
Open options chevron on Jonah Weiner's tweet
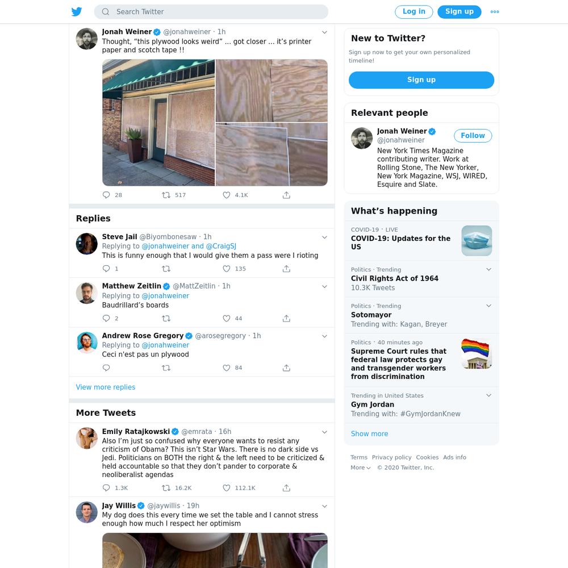point(324,32)
